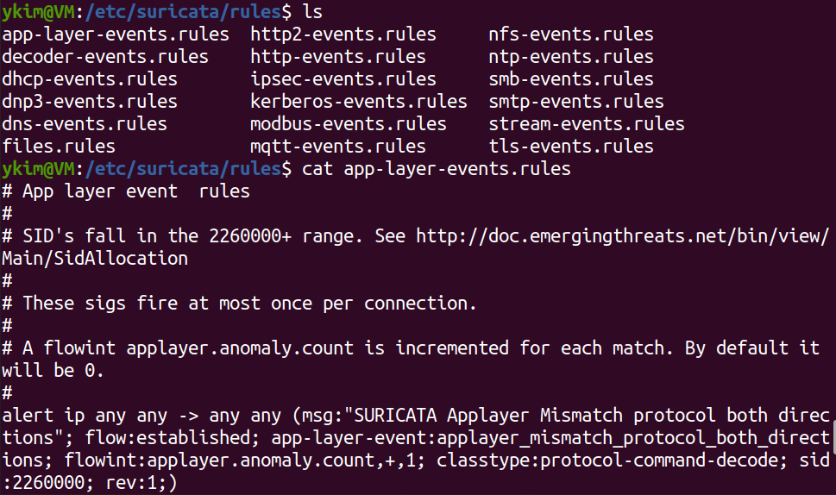
Task: Click the '2260000+' SID range number
Action: 250,236
